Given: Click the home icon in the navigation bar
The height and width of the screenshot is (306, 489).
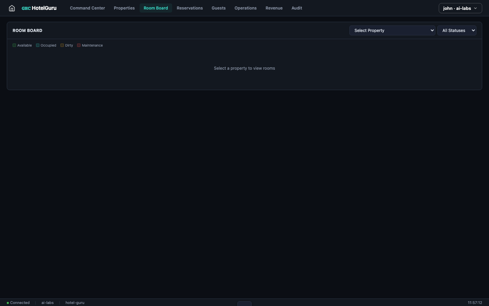Looking at the screenshot, I should pyautogui.click(x=12, y=8).
